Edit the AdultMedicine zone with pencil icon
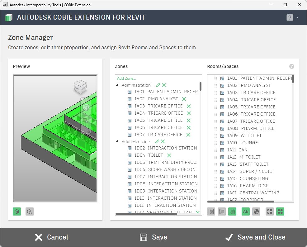The height and width of the screenshot is (247, 307). 157,141
